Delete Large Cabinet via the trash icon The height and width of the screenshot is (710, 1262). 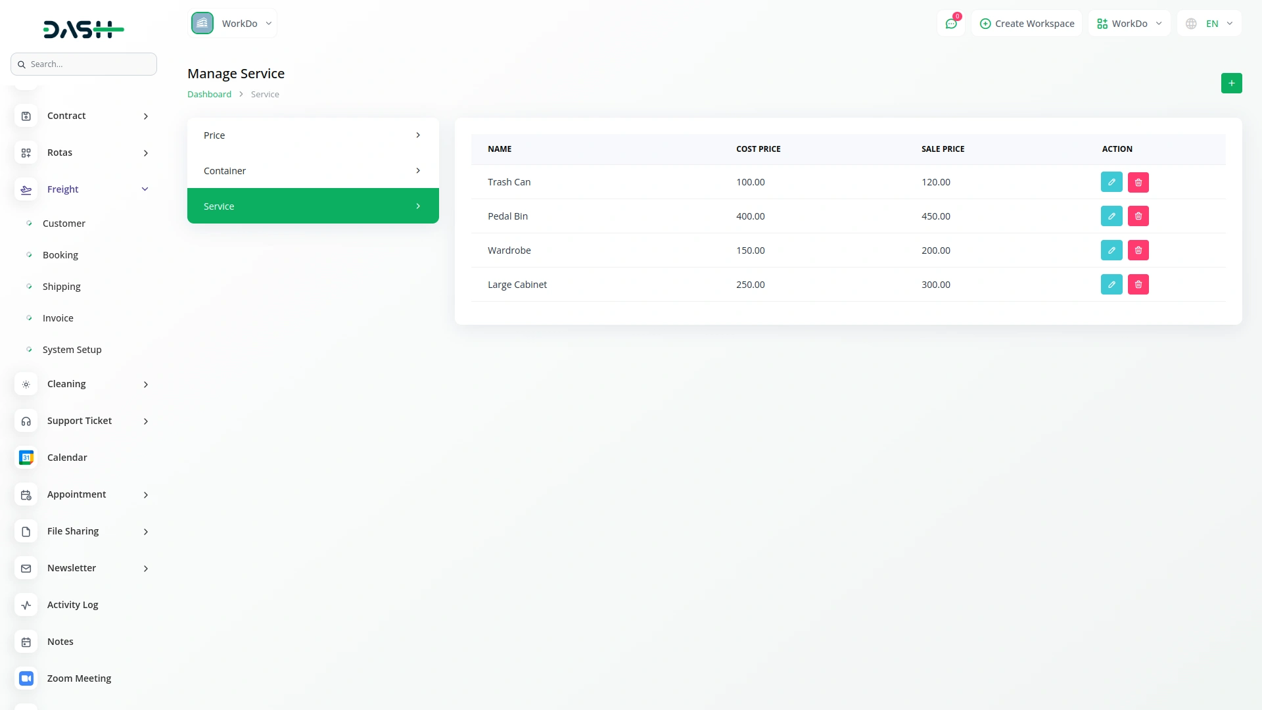point(1138,284)
